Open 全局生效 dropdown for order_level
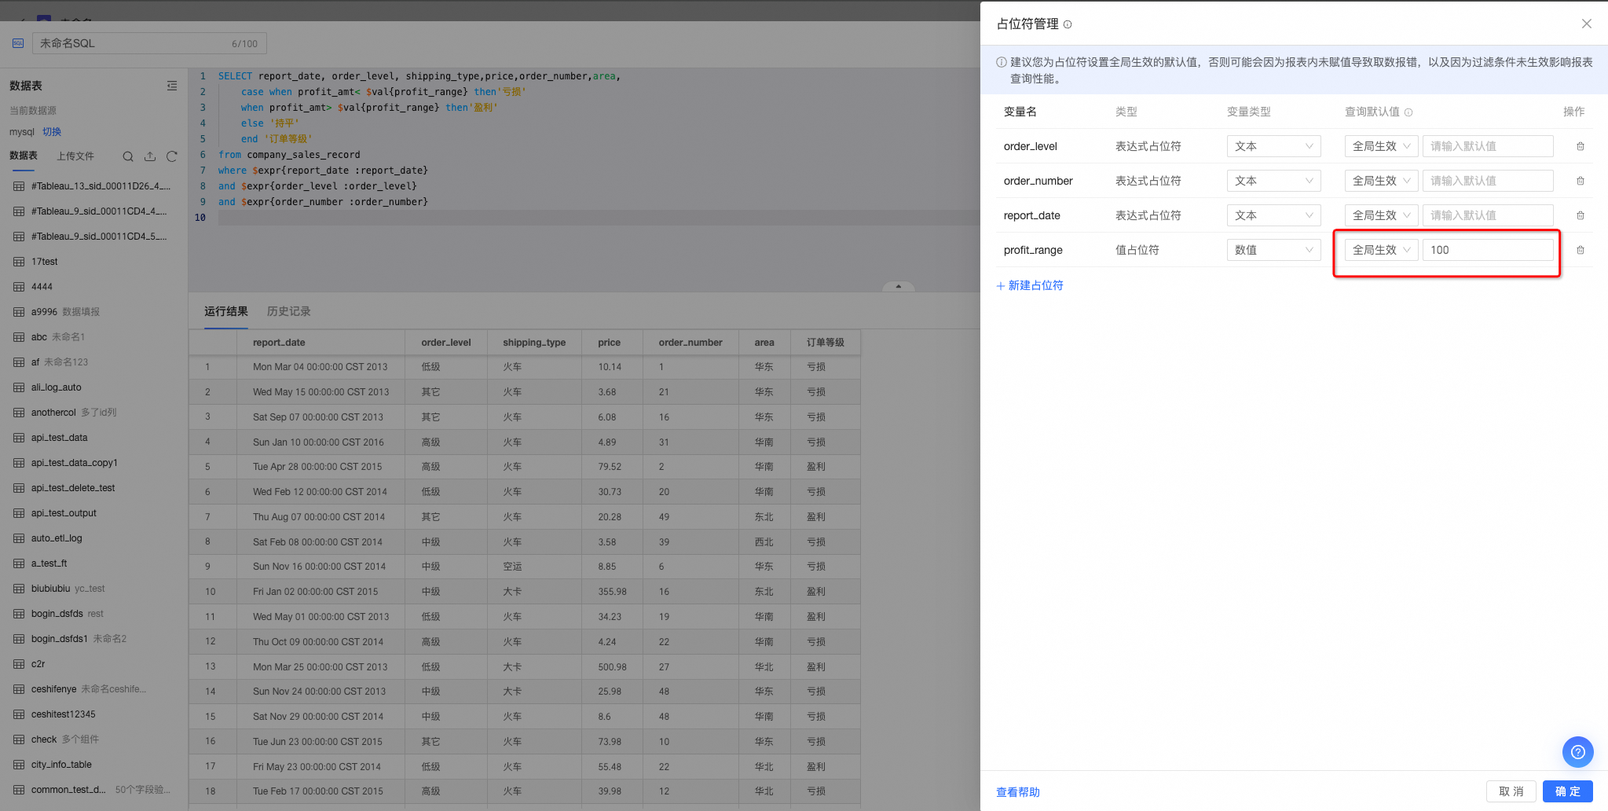Screen dimensions: 1608x811 point(1381,146)
